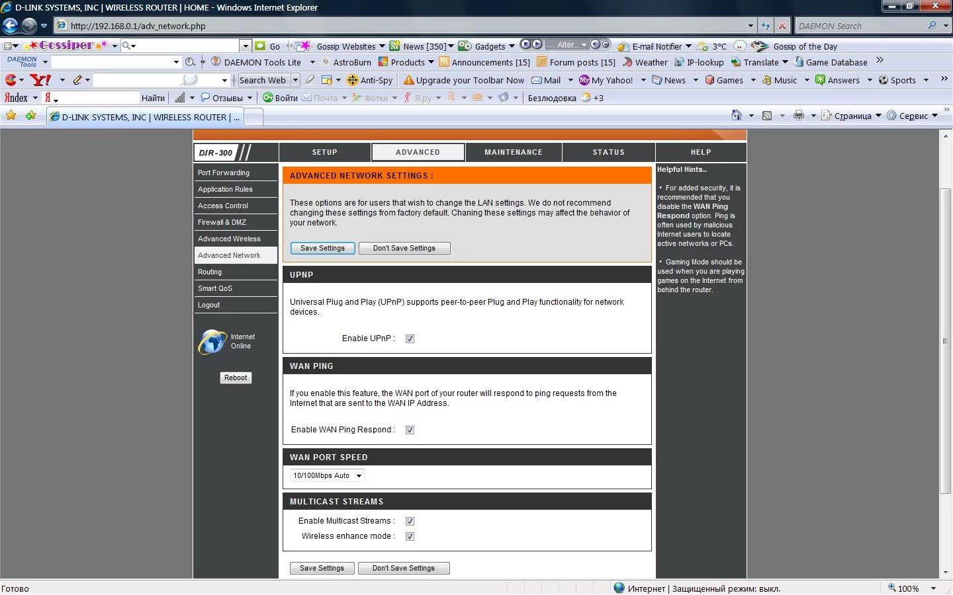Switch to the SETUP tab
The width and height of the screenshot is (953, 595).
325,152
